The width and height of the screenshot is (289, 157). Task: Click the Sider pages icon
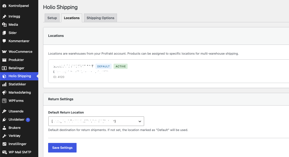[4, 33]
